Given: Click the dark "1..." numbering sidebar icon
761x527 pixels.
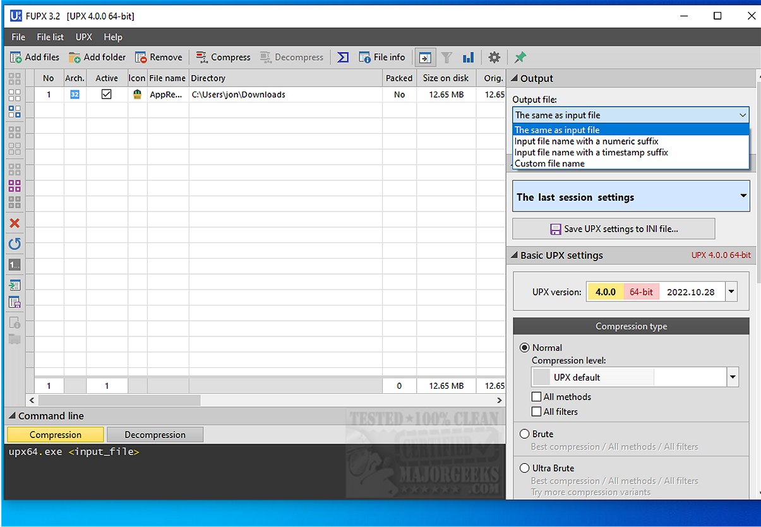Looking at the screenshot, I should [x=15, y=264].
